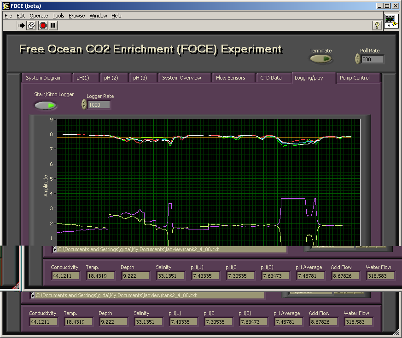Toggle the Start/Stop Logger switch
This screenshot has width=402, height=338.
[x=46, y=105]
